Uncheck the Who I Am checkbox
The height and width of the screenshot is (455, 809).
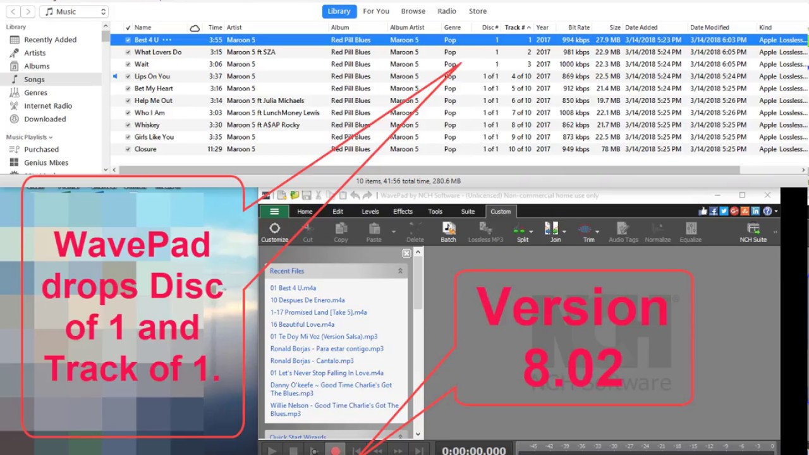point(128,112)
